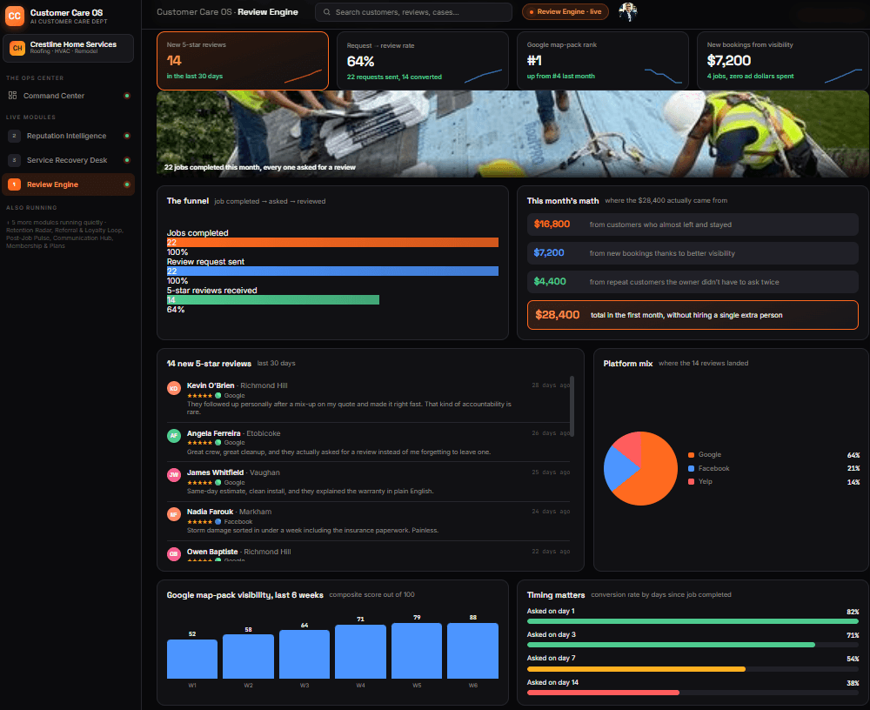Click the Yelp red legend swatch
The image size is (870, 710).
pyautogui.click(x=691, y=481)
